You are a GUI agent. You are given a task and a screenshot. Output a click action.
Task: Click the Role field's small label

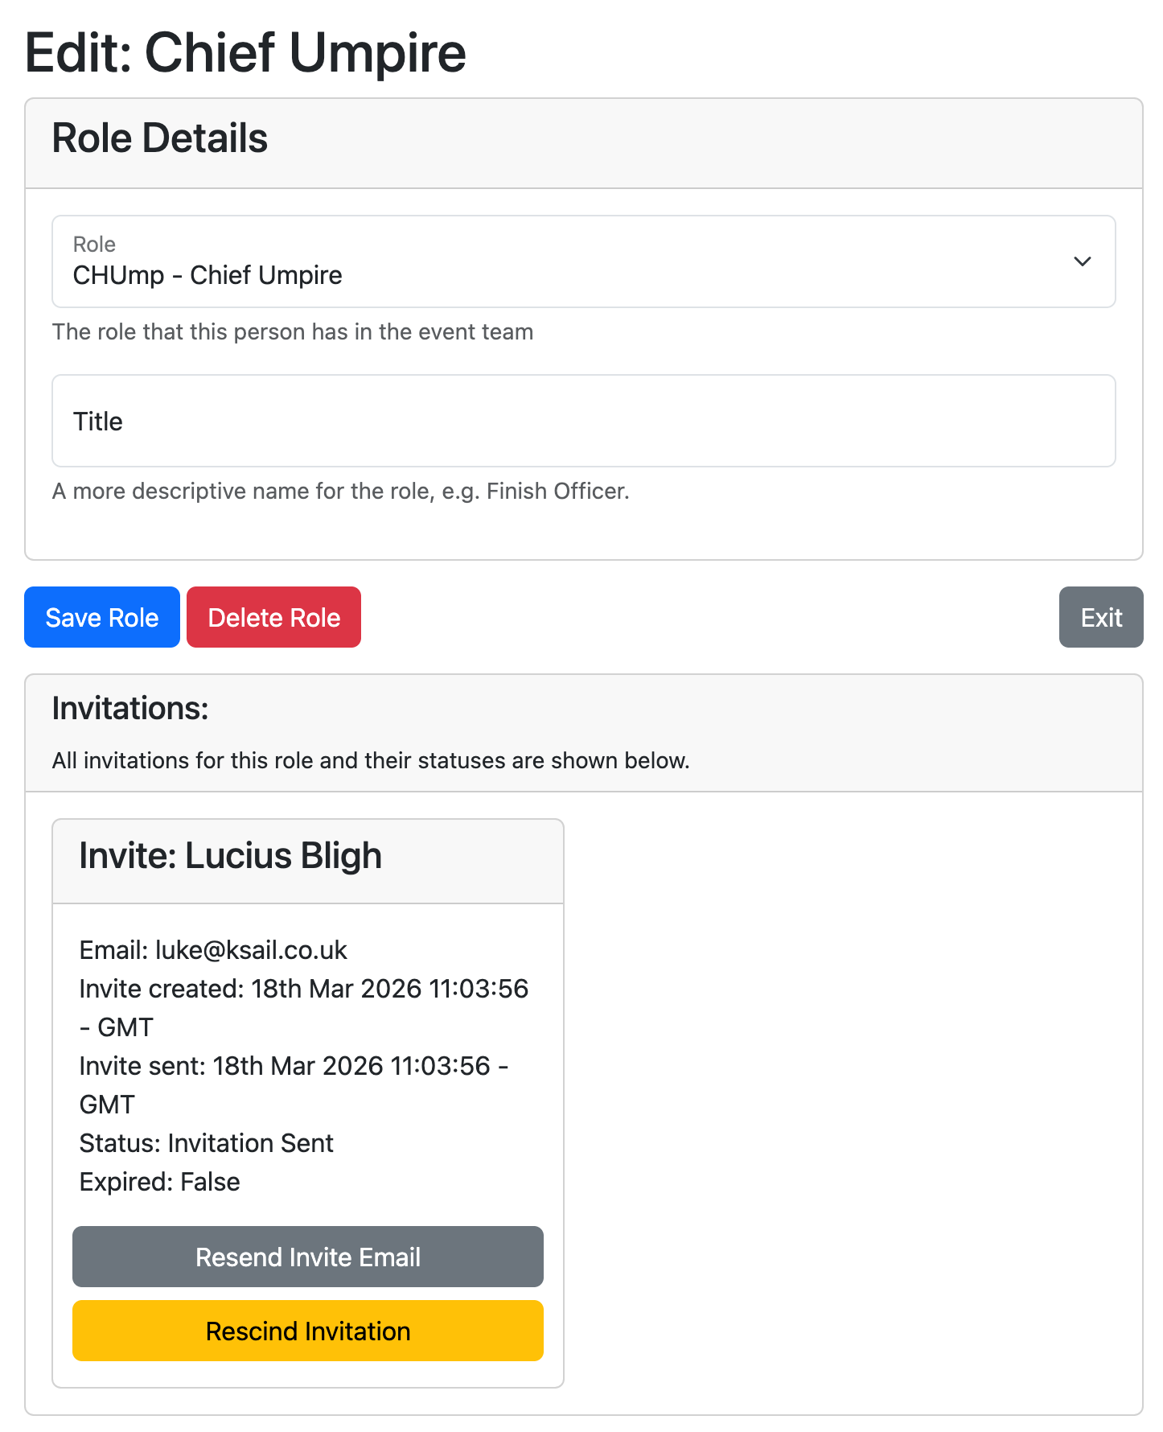pos(94,245)
